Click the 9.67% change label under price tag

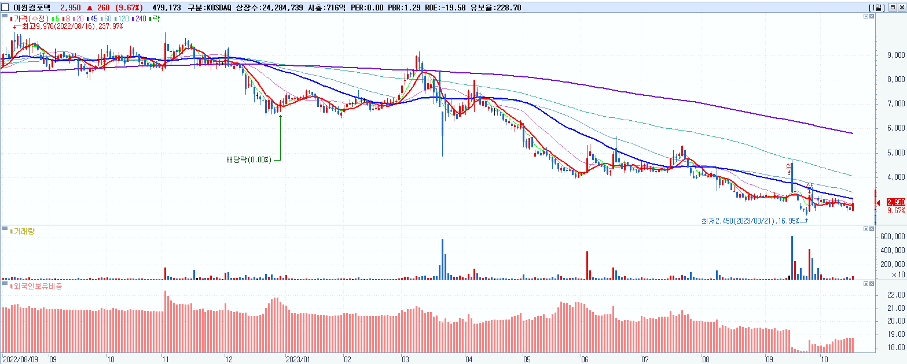895,211
